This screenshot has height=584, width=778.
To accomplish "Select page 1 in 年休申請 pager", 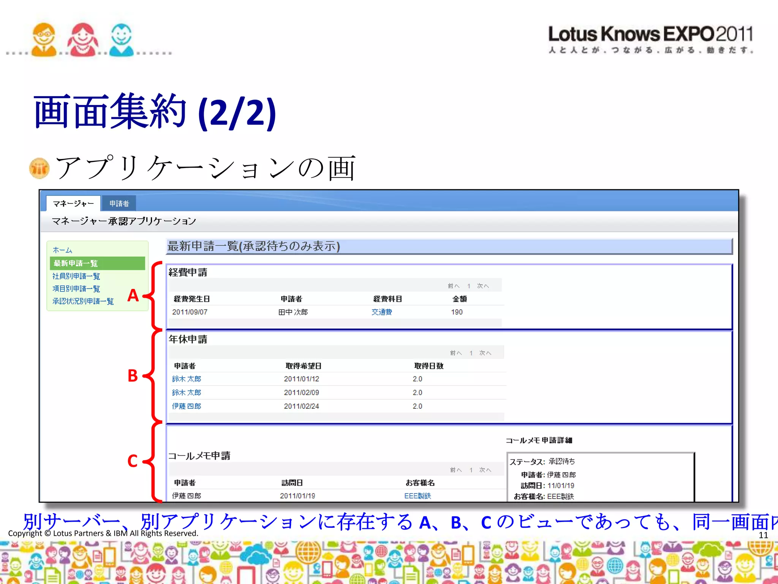I will tap(471, 353).
